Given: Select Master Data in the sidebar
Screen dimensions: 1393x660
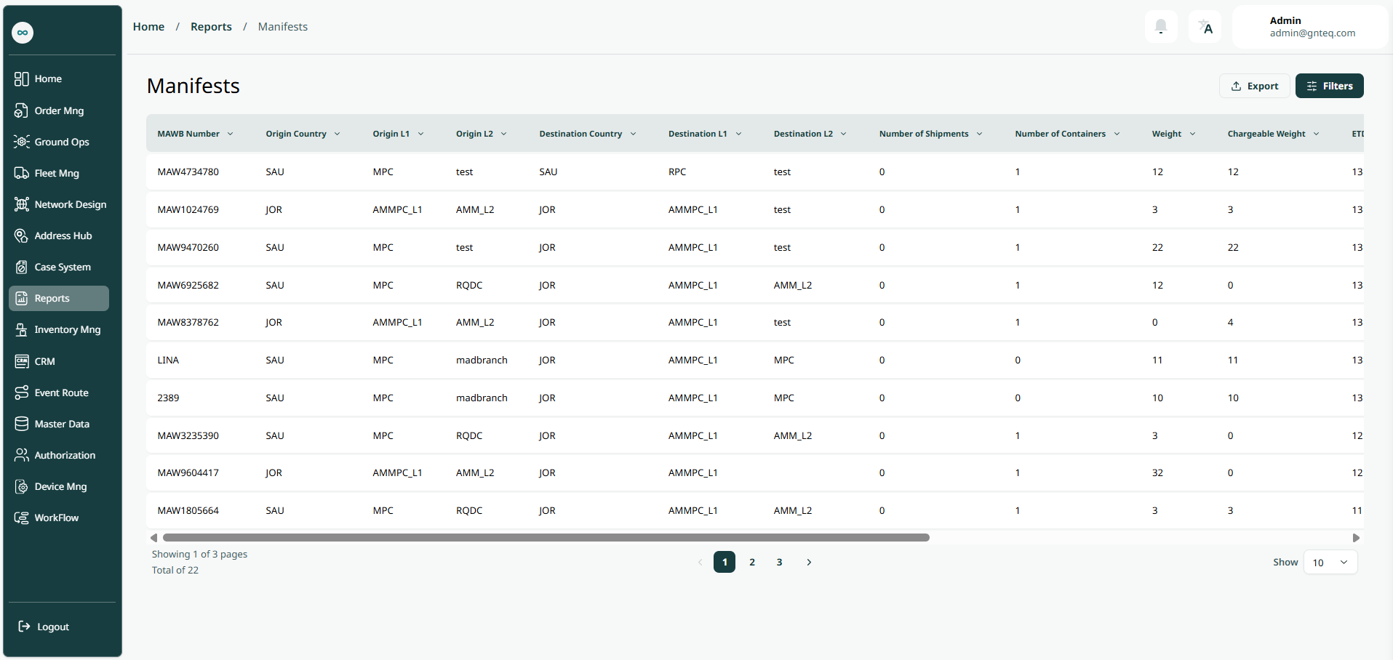Looking at the screenshot, I should pos(62,424).
